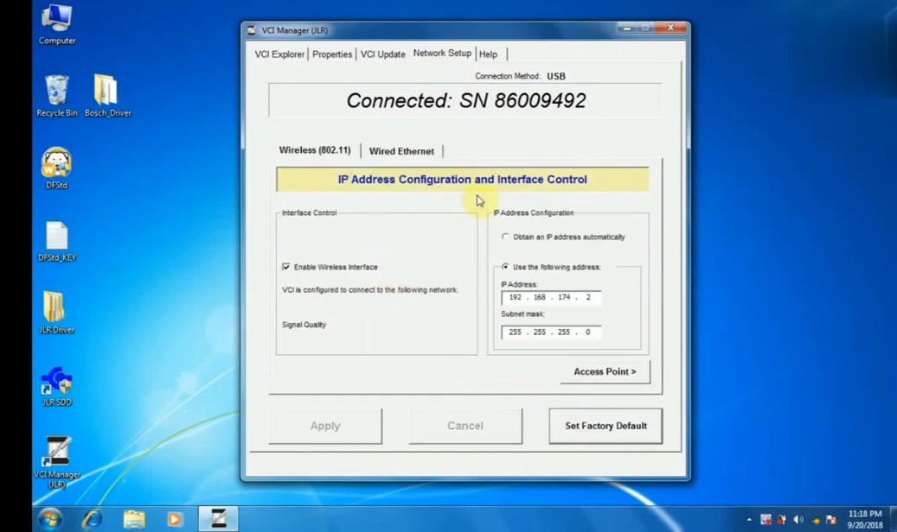Image resolution: width=897 pixels, height=532 pixels.
Task: Click the power plug tray icon
Action: 782,519
